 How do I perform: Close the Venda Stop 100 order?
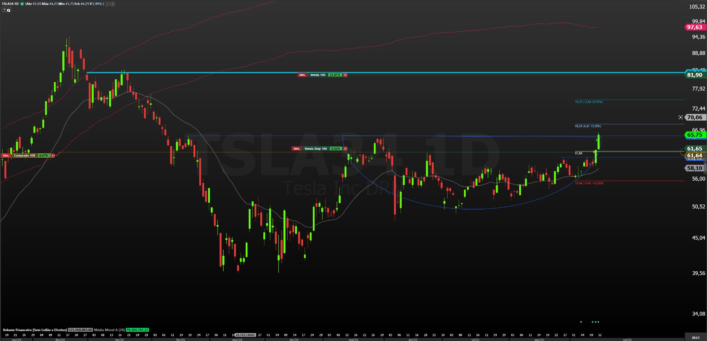pyautogui.click(x=345, y=149)
